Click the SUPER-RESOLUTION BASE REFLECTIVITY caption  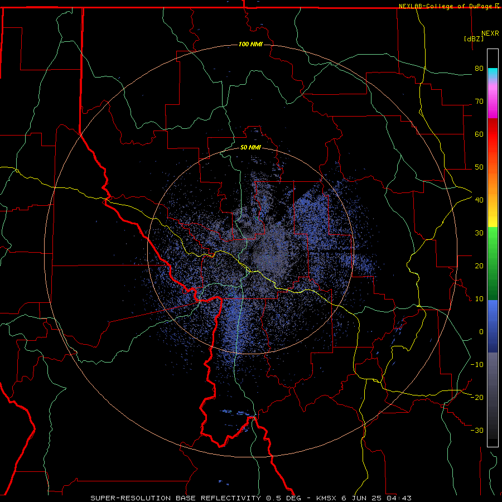coord(176,498)
